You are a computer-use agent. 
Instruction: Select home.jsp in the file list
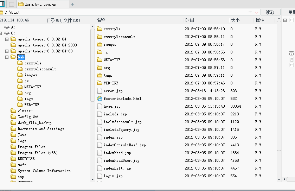coord(112,106)
